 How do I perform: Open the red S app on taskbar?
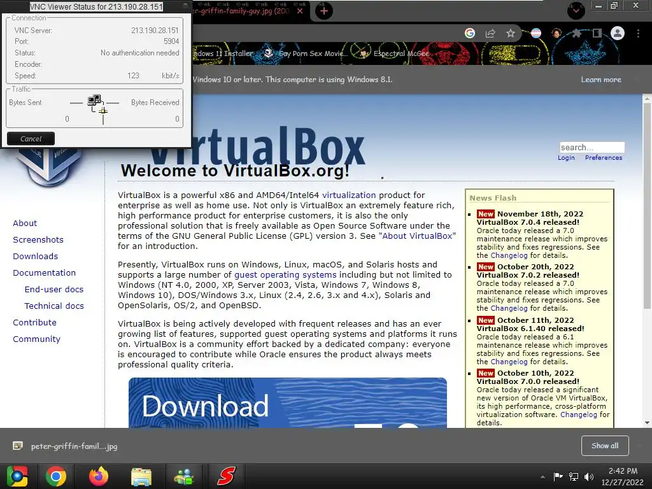tap(226, 476)
